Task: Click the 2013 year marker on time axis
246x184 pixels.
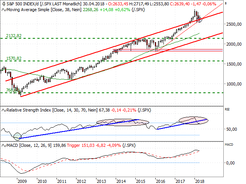Action: tap(101, 181)
